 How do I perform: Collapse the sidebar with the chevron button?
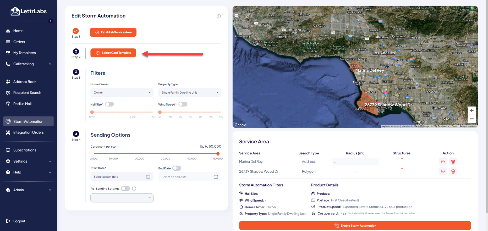51,21
